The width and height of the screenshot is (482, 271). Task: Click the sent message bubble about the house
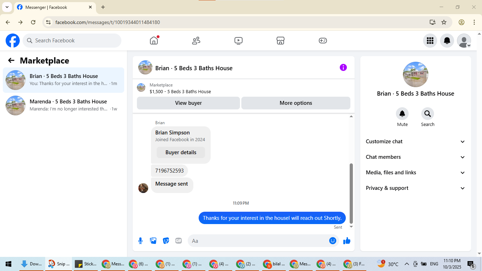[272, 218]
